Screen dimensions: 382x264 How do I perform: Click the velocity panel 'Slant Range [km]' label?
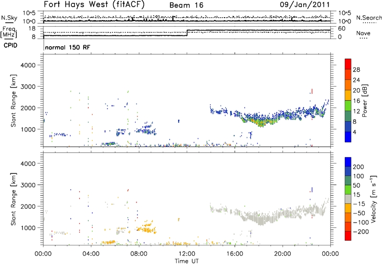[x=13, y=199]
